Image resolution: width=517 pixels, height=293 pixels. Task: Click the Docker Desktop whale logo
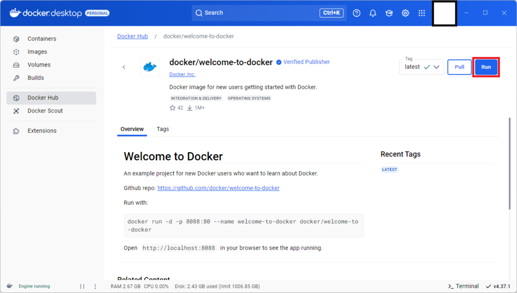point(15,13)
